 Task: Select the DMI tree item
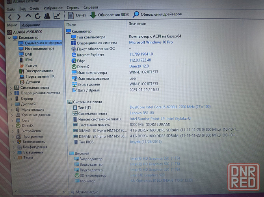pyautogui.click(x=25, y=54)
